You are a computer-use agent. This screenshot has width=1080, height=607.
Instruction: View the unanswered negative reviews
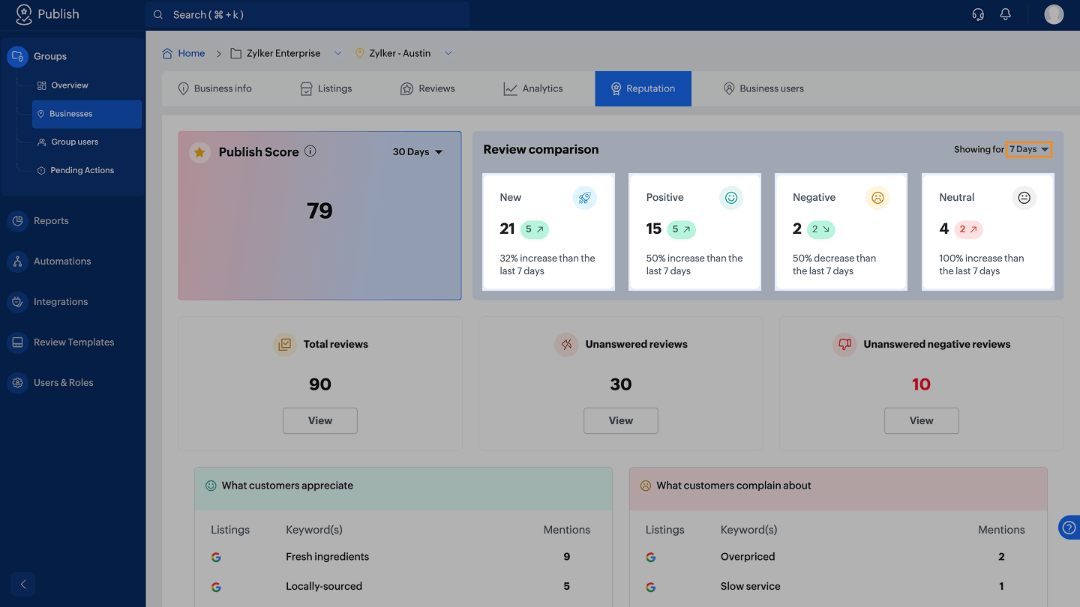point(921,420)
